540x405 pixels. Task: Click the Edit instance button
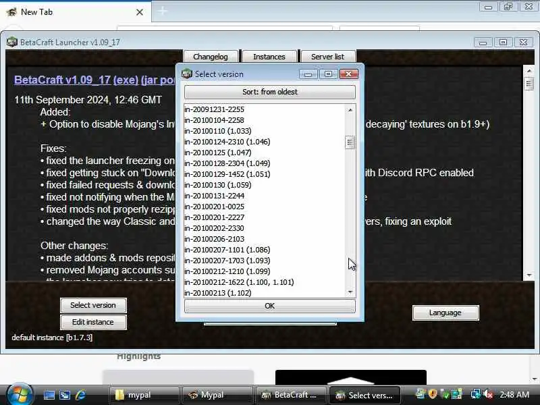pos(93,322)
